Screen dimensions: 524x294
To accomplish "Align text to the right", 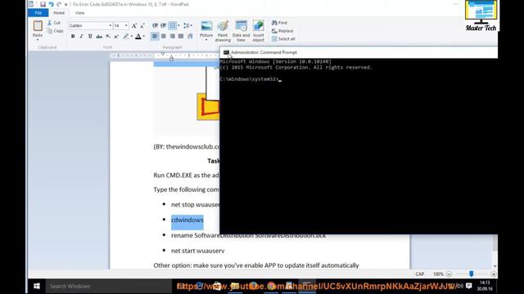I will click(172, 36).
